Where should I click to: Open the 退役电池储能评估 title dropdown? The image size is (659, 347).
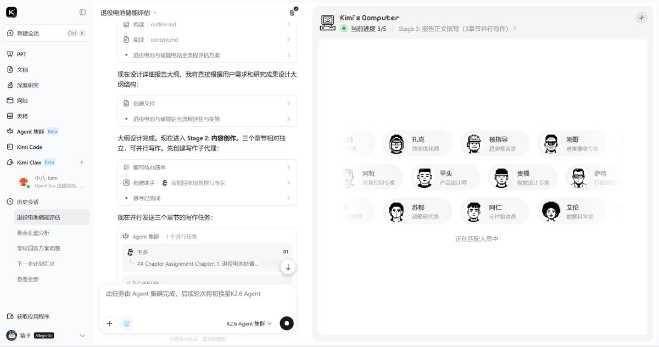(129, 12)
